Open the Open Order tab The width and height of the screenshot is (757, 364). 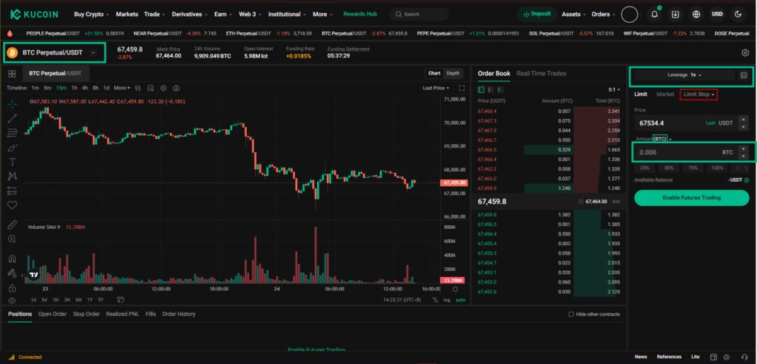[52, 315]
